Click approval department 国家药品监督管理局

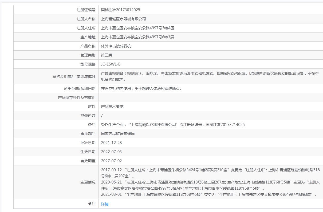pyautogui.click(x=118, y=134)
